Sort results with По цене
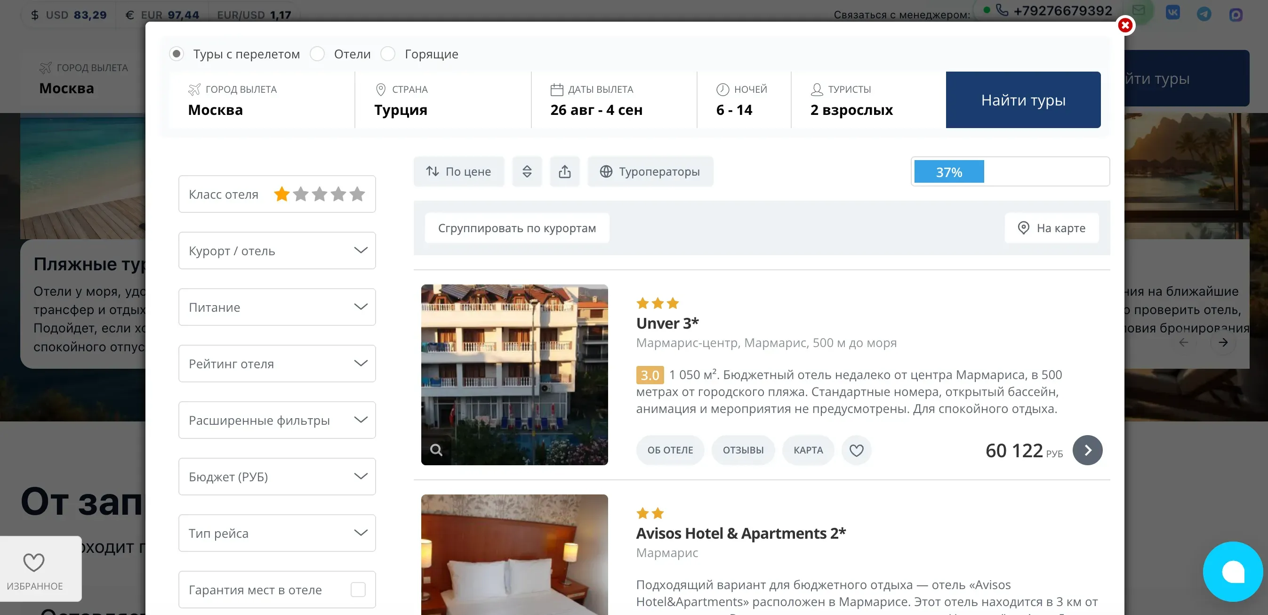This screenshot has width=1268, height=615. point(459,171)
